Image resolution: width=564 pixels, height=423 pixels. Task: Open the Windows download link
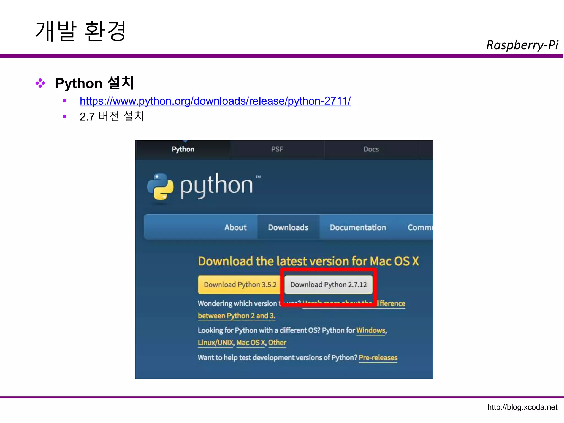point(371,330)
